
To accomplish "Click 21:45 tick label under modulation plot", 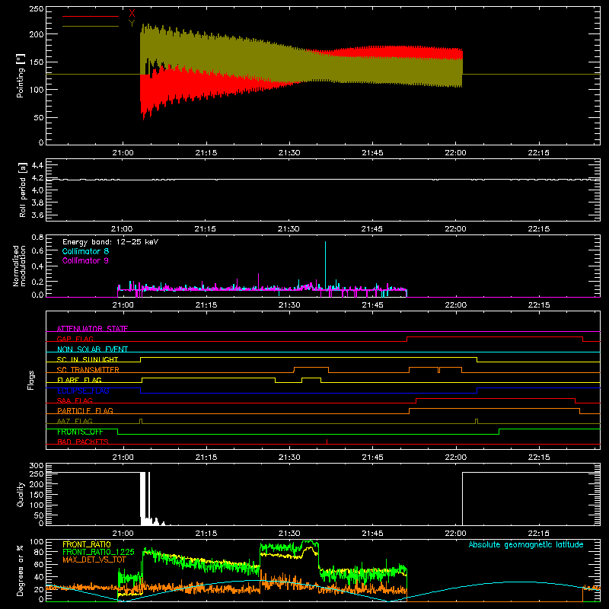I will [372, 305].
